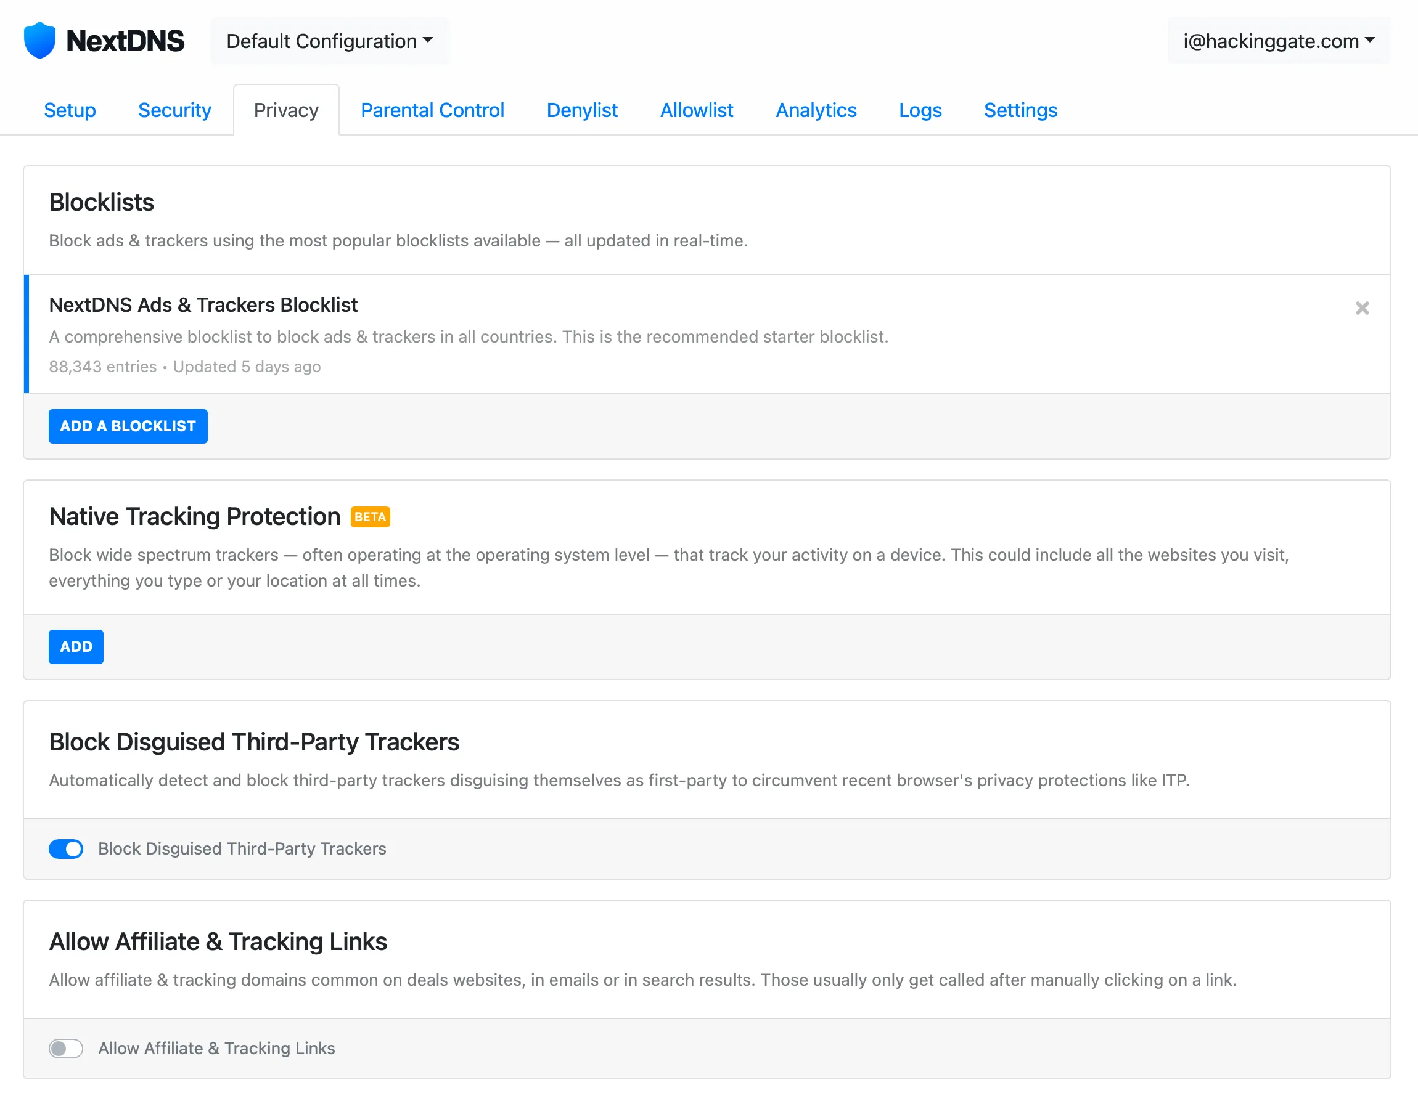Open the Security tab
Screen dimensions: 1418x1109
pos(174,110)
